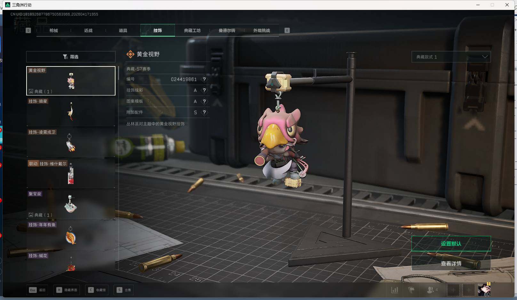Select the 挂饰-年年有鱼 charm card
This screenshot has height=300, width=517.
[71, 235]
